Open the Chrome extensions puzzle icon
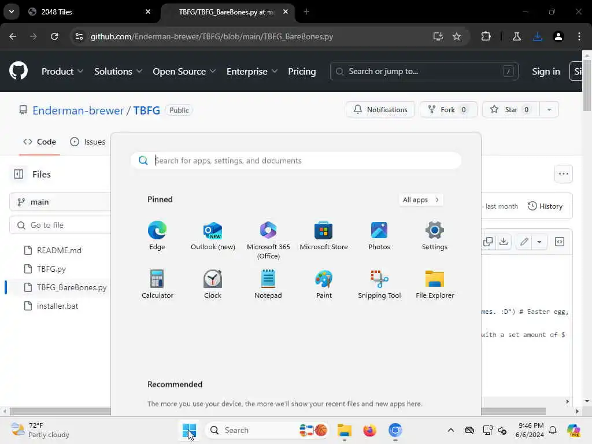 [x=486, y=36]
